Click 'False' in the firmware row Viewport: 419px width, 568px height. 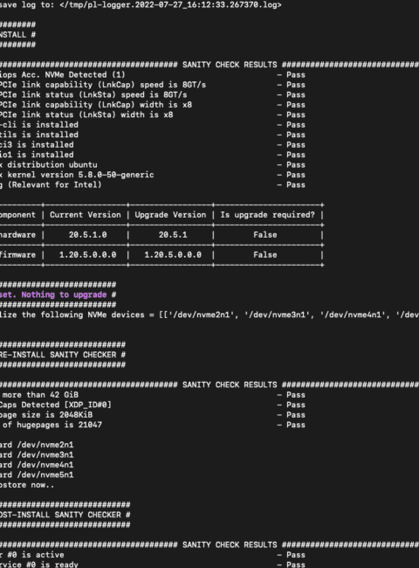[265, 254]
